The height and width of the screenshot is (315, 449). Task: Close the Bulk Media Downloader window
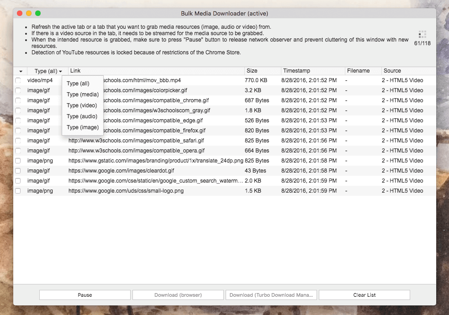[20, 13]
